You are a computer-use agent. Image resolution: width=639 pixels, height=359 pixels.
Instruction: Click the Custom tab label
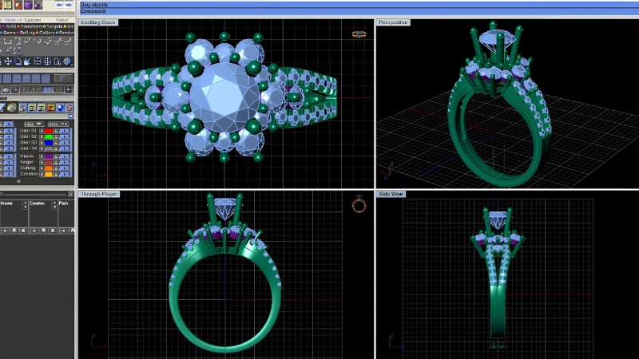pyautogui.click(x=33, y=20)
